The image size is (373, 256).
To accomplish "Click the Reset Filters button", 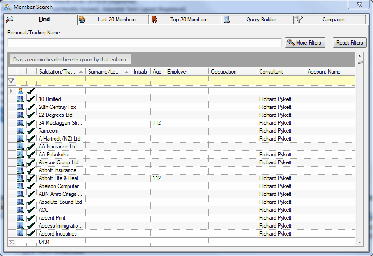I will pyautogui.click(x=349, y=43).
